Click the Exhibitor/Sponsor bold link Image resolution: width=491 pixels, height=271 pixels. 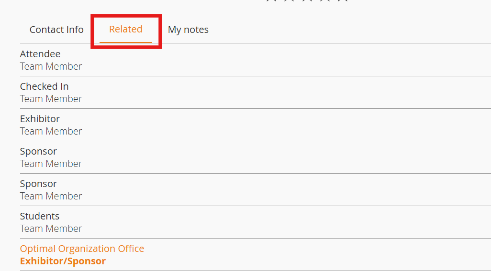(63, 261)
